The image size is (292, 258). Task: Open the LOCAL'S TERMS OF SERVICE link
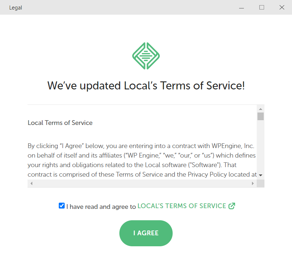pos(181,206)
